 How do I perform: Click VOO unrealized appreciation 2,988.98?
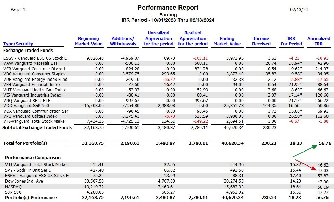tap(166, 106)
